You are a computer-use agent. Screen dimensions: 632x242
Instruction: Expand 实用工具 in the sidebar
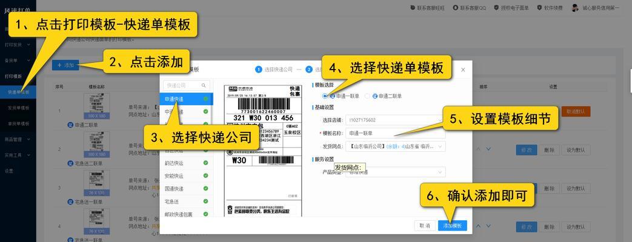(x=18, y=155)
